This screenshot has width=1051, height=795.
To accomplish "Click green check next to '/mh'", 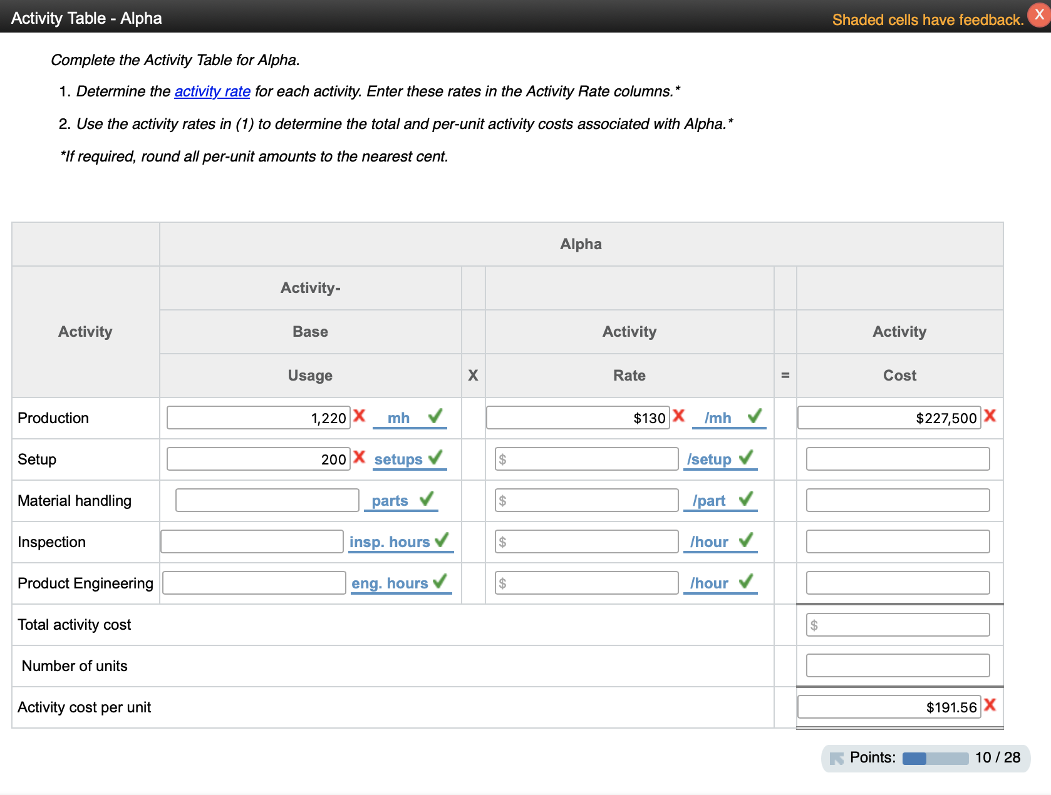I will click(755, 416).
